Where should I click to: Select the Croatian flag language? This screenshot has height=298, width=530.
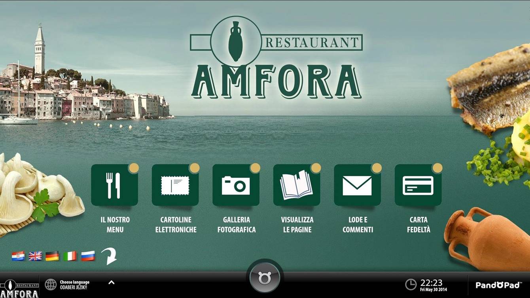[x=18, y=256]
